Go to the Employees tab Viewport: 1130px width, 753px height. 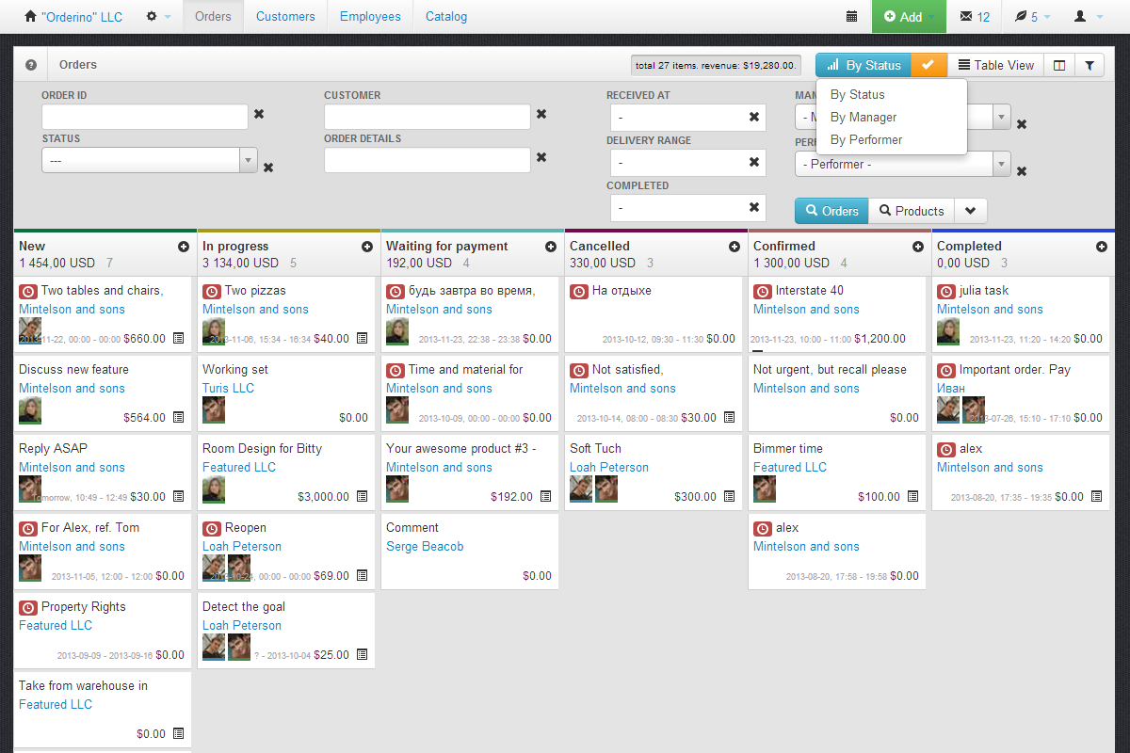click(370, 17)
